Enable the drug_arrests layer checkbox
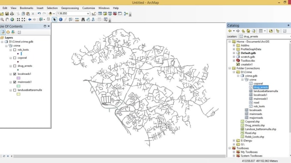 (15, 66)
